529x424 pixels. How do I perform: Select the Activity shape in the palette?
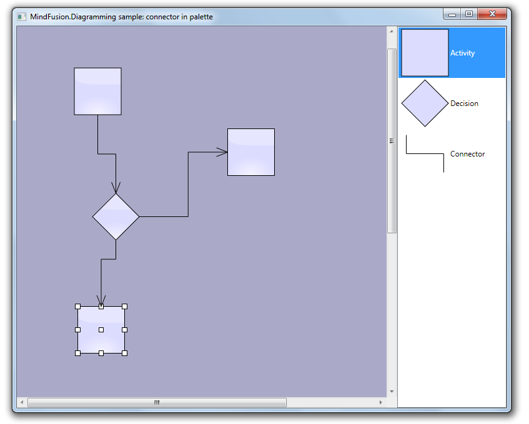[425, 53]
